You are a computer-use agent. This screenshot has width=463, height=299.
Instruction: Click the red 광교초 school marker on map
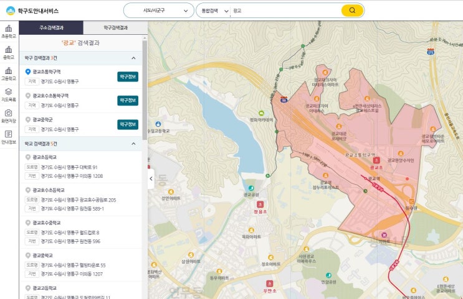(376, 160)
